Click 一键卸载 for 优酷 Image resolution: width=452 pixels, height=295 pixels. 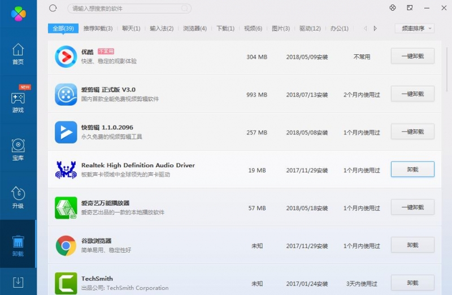click(x=412, y=56)
